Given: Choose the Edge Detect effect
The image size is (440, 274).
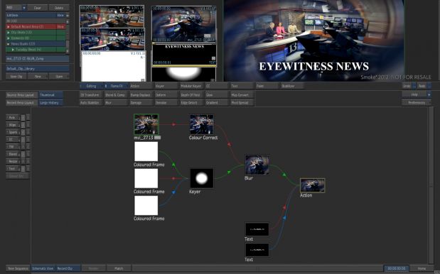Looking at the screenshot, I should coord(192,103).
